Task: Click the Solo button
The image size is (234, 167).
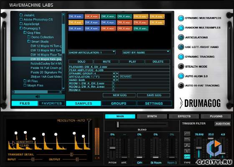Action: [81, 62]
